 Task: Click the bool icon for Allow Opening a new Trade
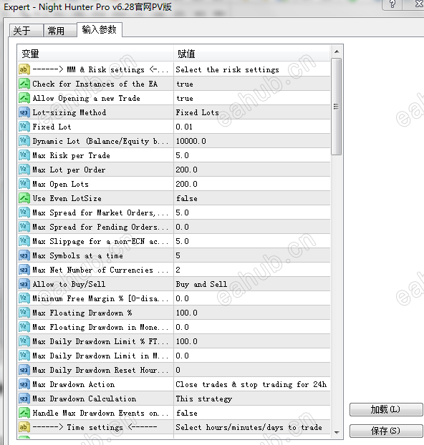tap(24, 98)
